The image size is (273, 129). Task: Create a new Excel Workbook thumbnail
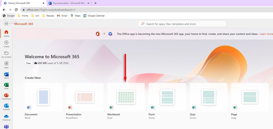pos(126,97)
